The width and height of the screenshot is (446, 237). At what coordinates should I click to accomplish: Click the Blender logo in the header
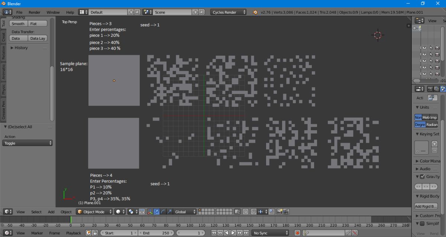pos(255,12)
